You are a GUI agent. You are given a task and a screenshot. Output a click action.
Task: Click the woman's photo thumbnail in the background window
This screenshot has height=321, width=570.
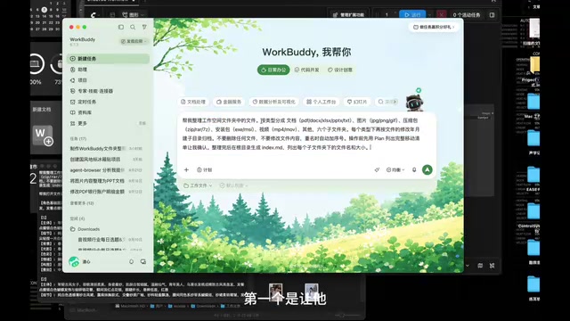coord(275,292)
